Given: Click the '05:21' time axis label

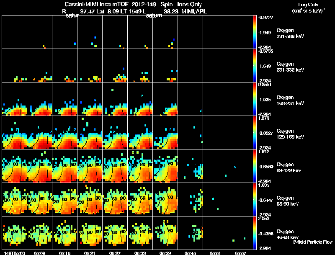Looking at the screenshot, I should coord(90,253).
